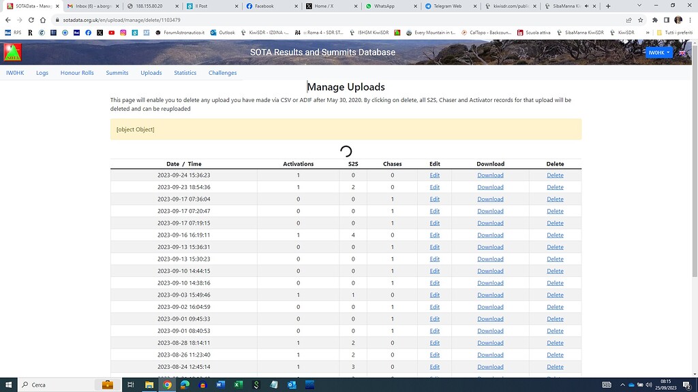The image size is (698, 392).
Task: Download the 2023-09-16 16:19:11 upload
Action: click(x=490, y=235)
